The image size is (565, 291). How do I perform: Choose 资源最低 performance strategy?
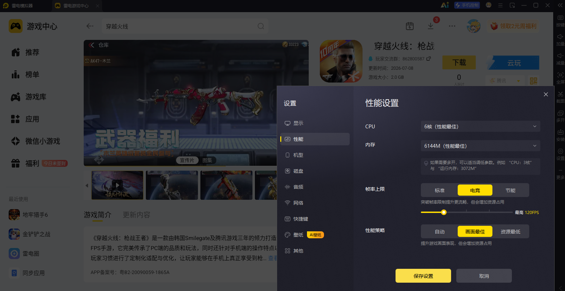coord(510,231)
